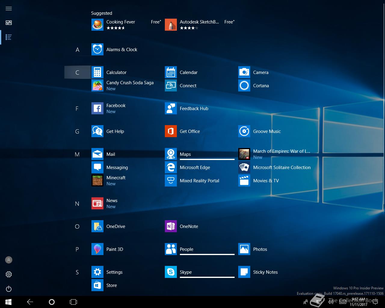Open Settings from the sidebar gear
The width and height of the screenshot is (385, 308).
point(9,274)
